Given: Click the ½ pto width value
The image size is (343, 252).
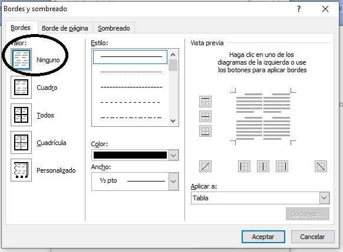Looking at the screenshot, I should coord(108,180).
